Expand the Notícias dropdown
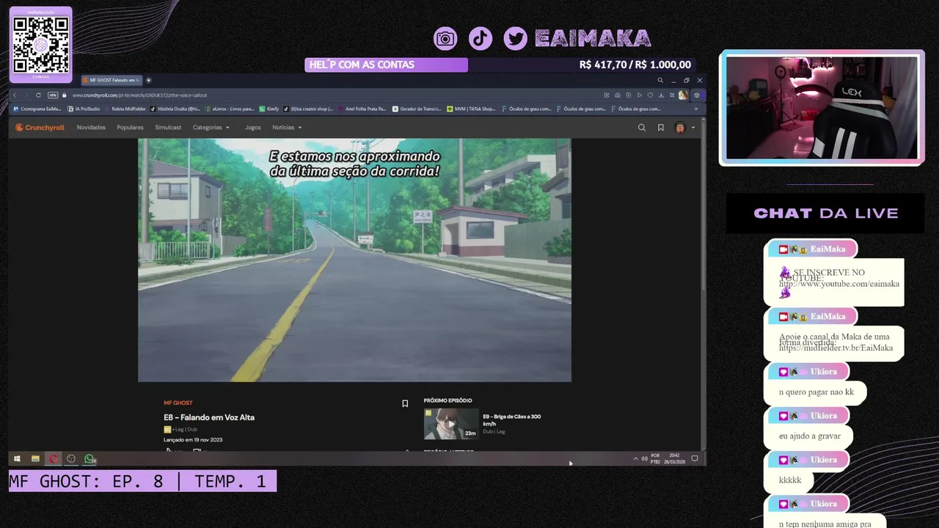The image size is (939, 528). [x=287, y=128]
